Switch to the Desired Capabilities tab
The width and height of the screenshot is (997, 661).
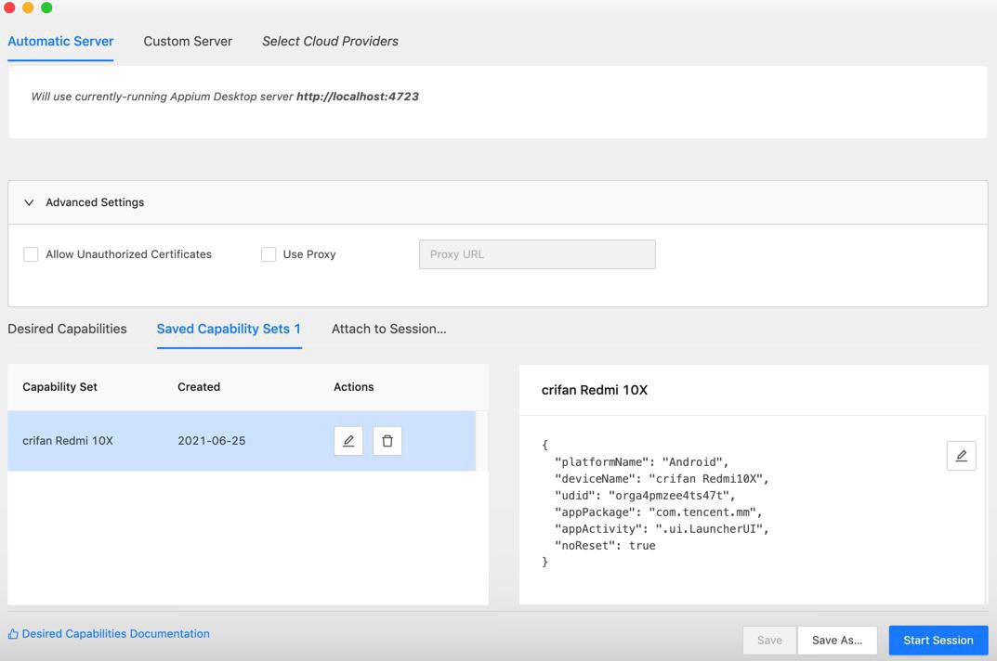68,329
